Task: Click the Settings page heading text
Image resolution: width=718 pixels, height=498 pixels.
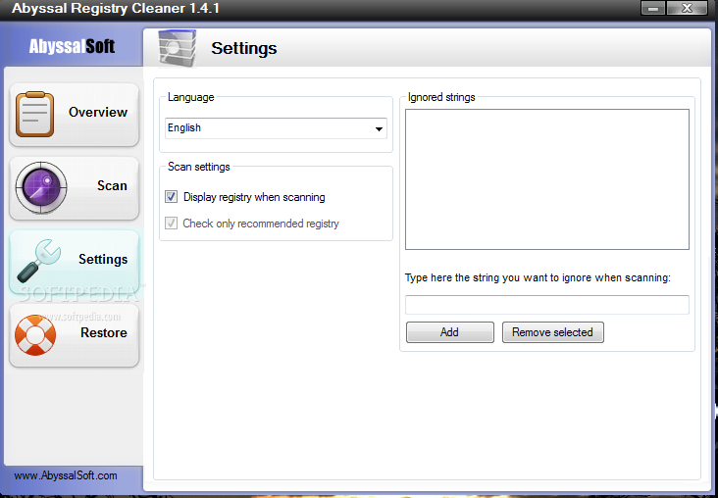Action: coord(244,48)
